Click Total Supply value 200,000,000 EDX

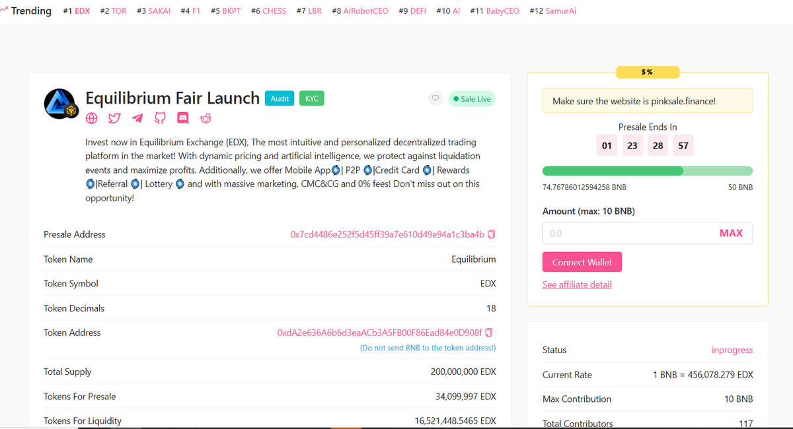(x=463, y=372)
